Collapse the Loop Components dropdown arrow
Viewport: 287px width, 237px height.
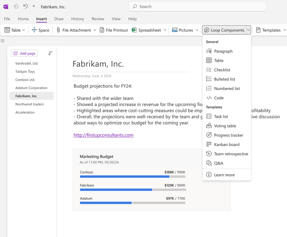tap(249, 30)
